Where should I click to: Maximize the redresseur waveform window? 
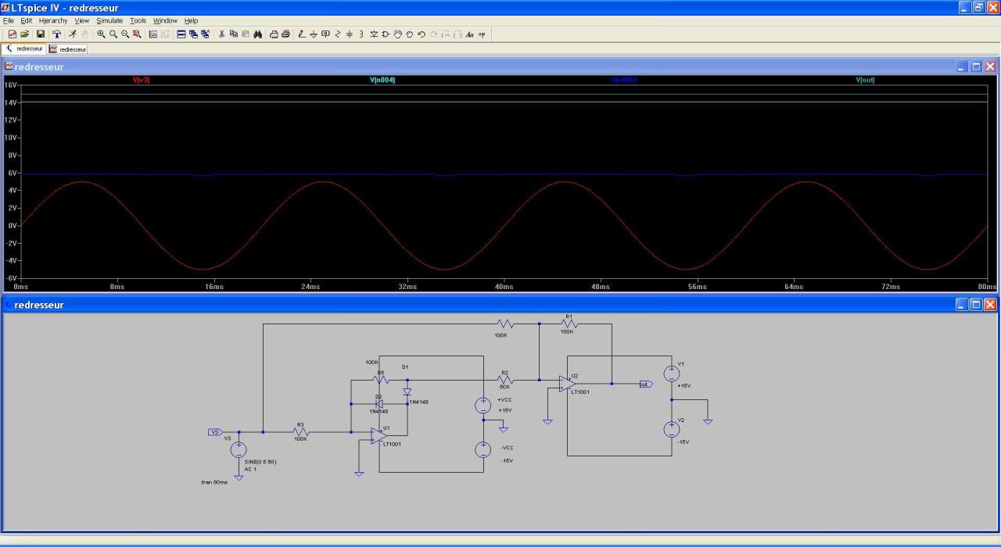coord(976,66)
